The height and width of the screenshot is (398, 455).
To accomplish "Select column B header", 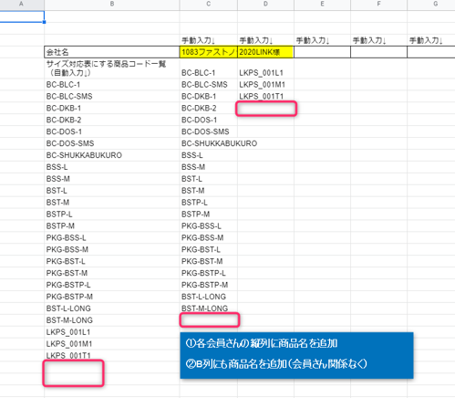I will [x=112, y=5].
